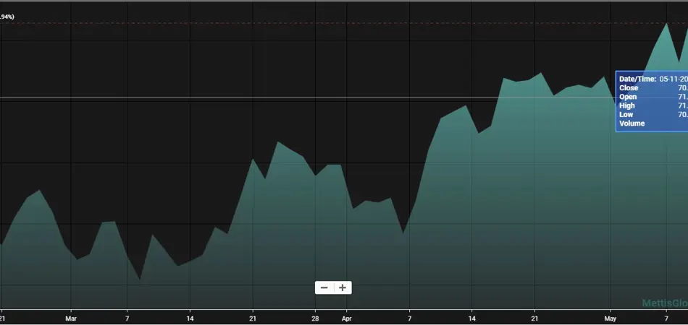Click the MettisGlobal watermark logo

pos(664,304)
